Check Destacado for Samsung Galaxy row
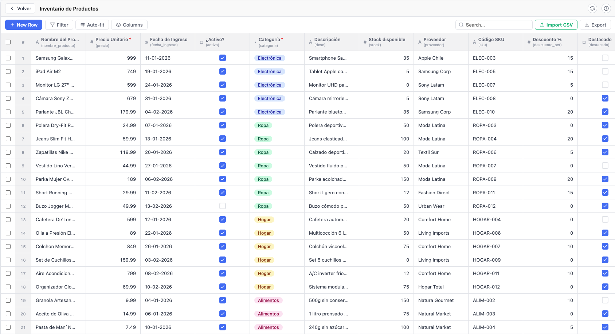The width and height of the screenshot is (615, 334). click(606, 58)
